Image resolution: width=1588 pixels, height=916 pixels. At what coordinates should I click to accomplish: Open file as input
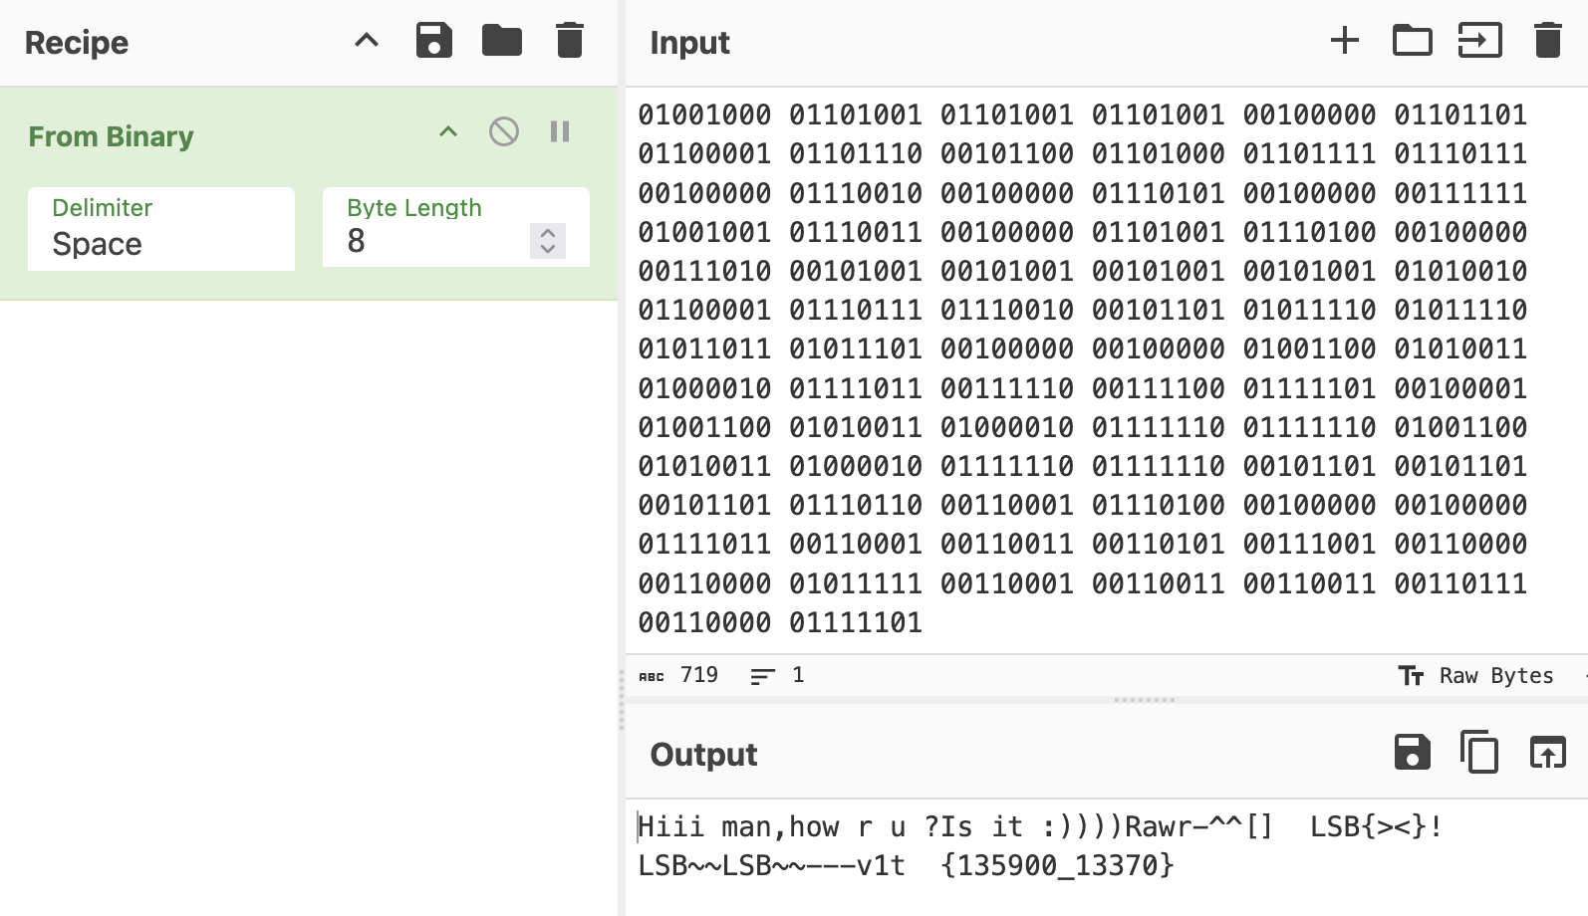pyautogui.click(x=1480, y=41)
